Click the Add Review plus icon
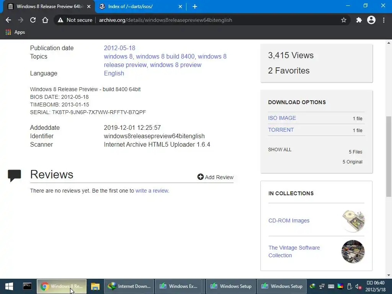The image size is (392, 294). 201,177
